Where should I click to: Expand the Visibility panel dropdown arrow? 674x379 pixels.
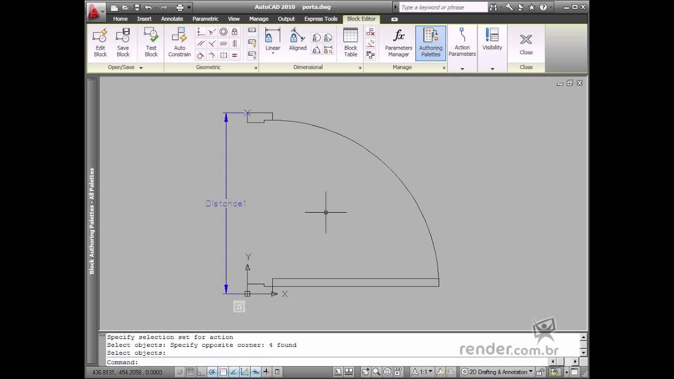coord(492,68)
